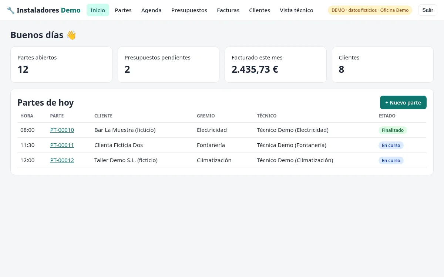
Task: Open parte PT-00010
Action: tap(62, 130)
